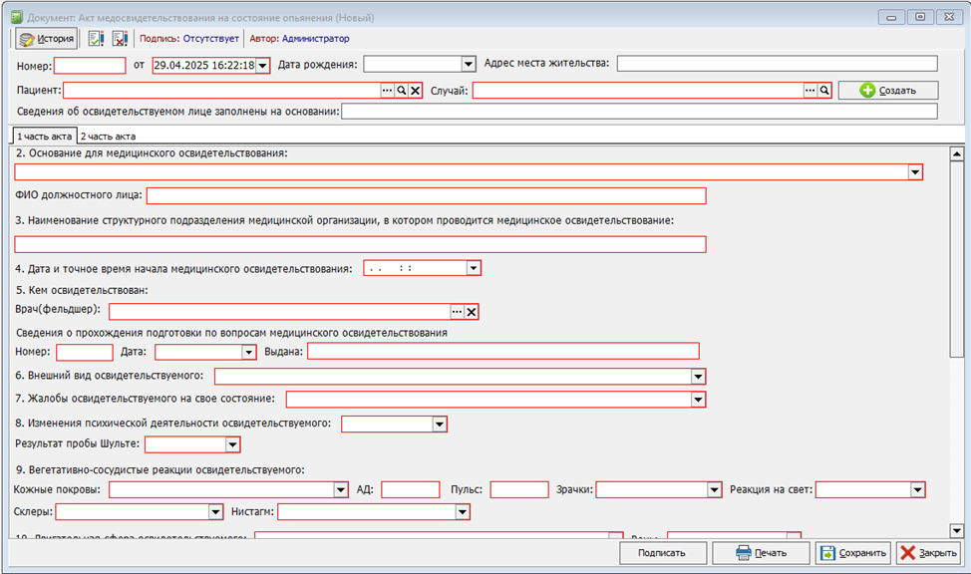Click ФИО должностного лица field
This screenshot has width=971, height=574.
[x=426, y=195]
